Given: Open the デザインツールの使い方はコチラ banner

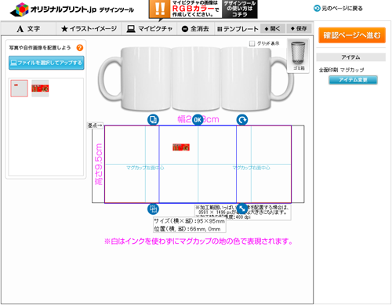Looking at the screenshot, I should [240, 9].
